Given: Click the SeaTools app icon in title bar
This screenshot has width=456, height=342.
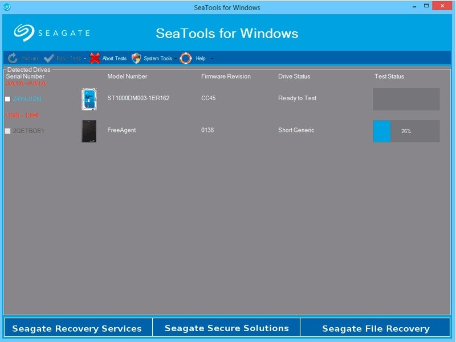Looking at the screenshot, I should click(7, 7).
